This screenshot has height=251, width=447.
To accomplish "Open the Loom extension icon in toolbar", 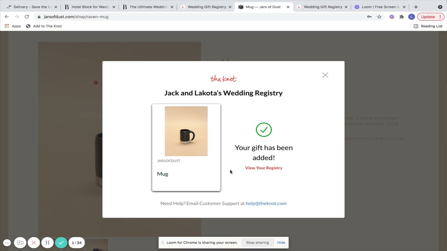I will coord(392,17).
